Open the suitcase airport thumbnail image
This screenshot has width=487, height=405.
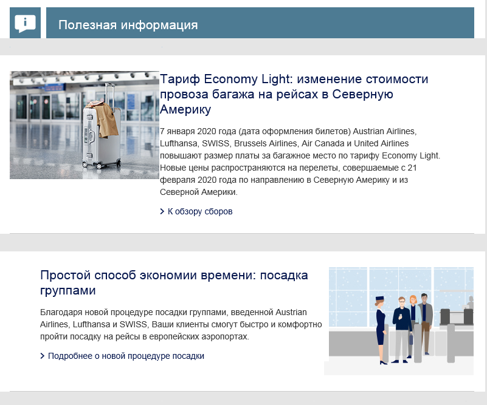[x=84, y=125]
